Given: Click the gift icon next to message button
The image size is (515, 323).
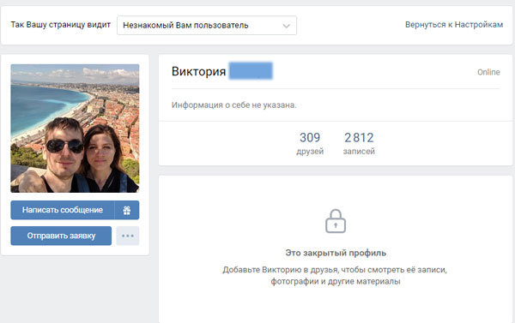Looking at the screenshot, I should [127, 210].
